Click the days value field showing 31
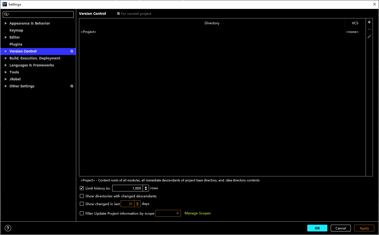Screen dimensions: 379x235 (128, 204)
